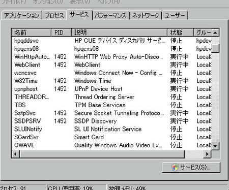
Task: Select the hpqddsvc service row
Action: pos(111,41)
